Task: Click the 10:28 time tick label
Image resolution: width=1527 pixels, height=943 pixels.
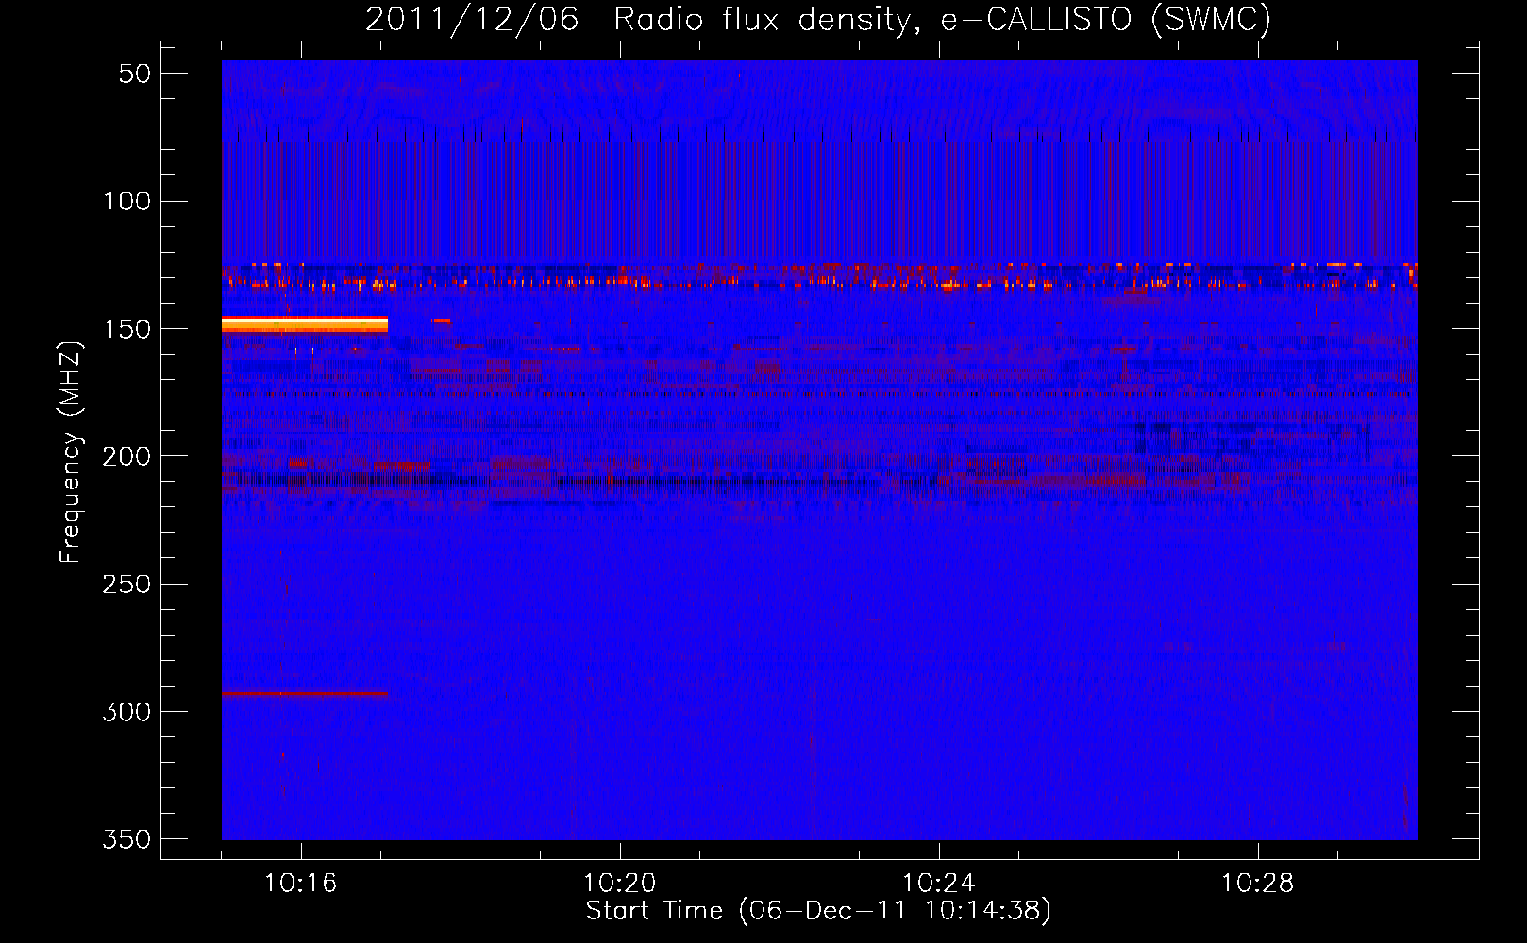Action: [1257, 883]
